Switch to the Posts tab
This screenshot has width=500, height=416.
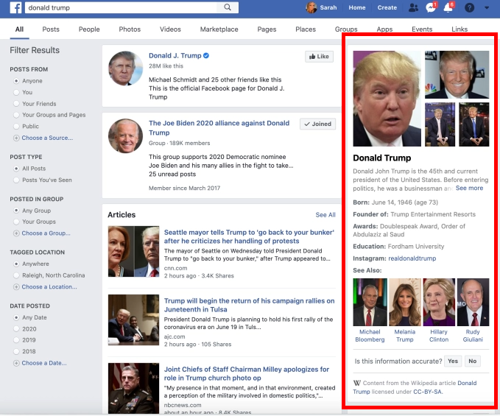tap(51, 29)
